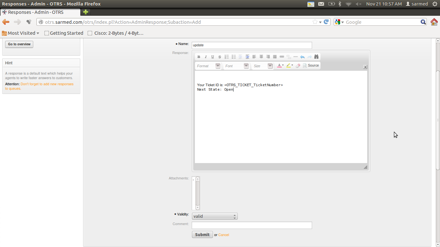Open find with the binoculars icon
This screenshot has height=247, width=440.
point(316,57)
